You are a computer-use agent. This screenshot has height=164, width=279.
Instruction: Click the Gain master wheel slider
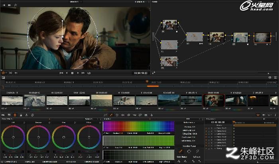[64, 152]
